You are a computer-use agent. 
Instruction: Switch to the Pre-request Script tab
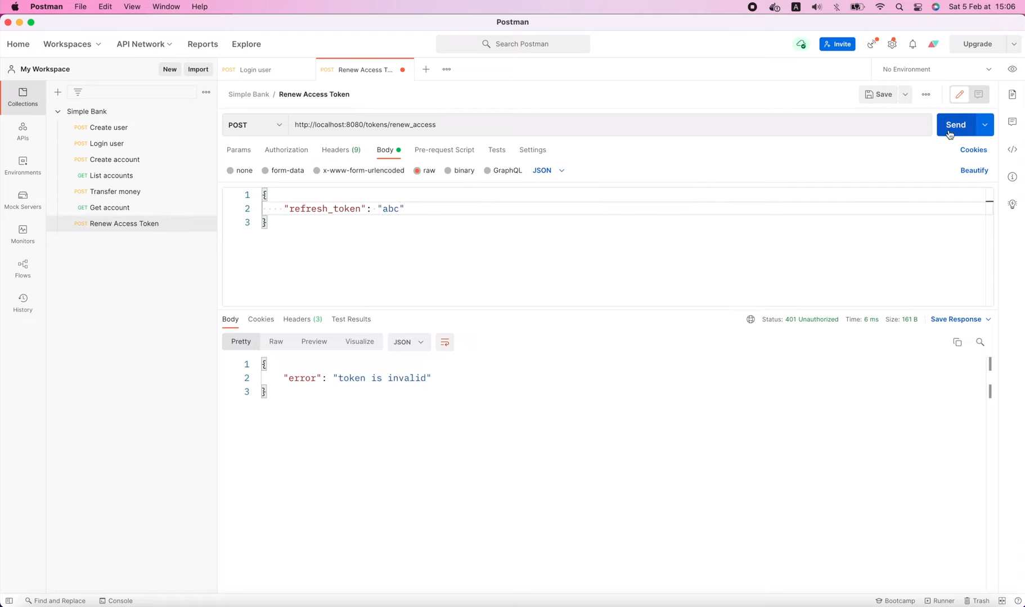coord(444,150)
